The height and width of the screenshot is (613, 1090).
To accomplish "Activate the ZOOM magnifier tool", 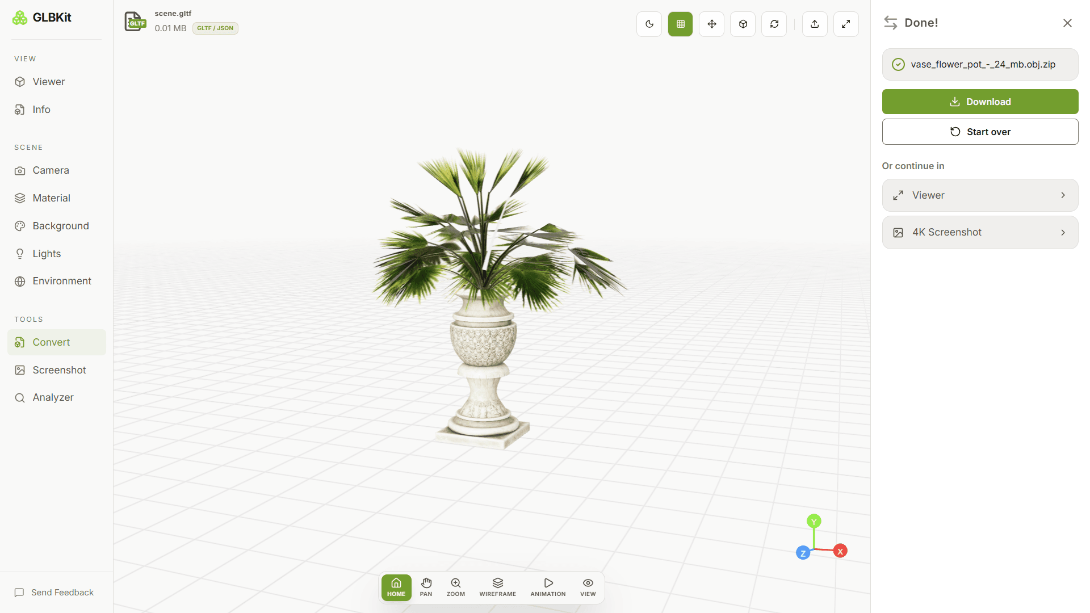I will point(455,587).
